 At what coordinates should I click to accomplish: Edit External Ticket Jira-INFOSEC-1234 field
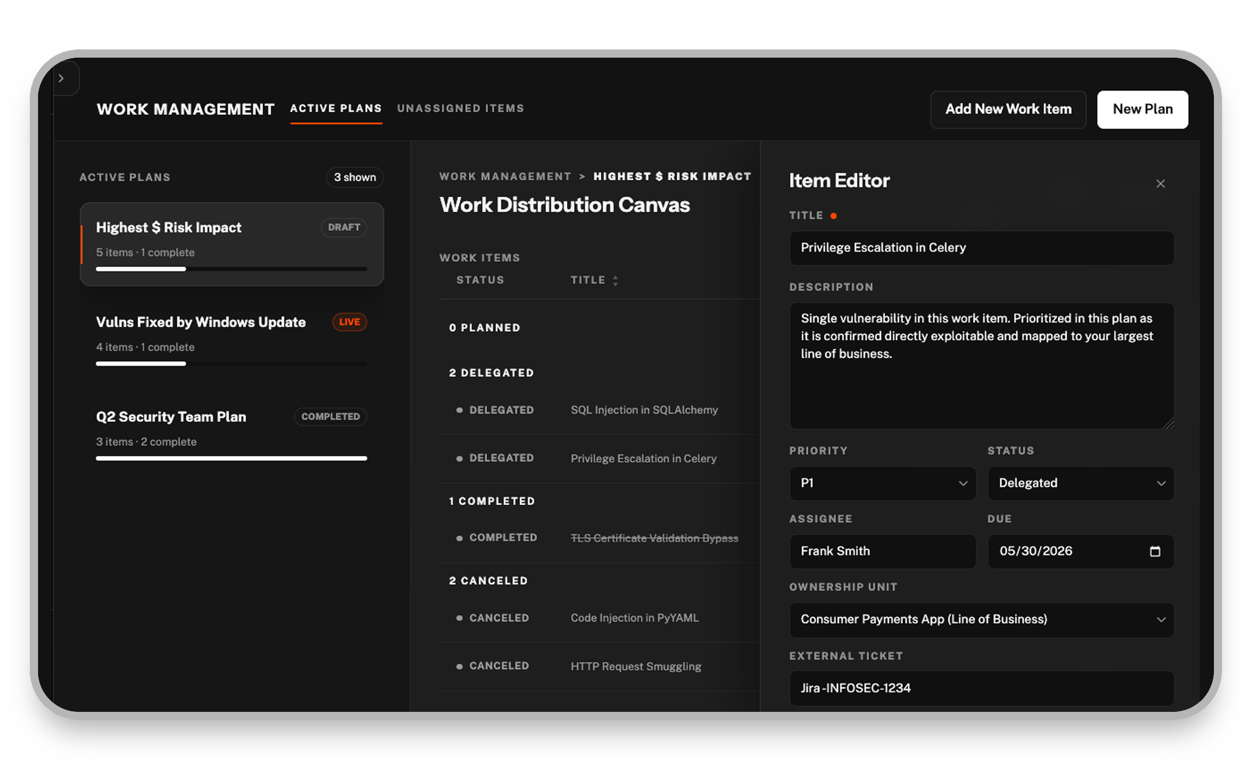tap(982, 688)
